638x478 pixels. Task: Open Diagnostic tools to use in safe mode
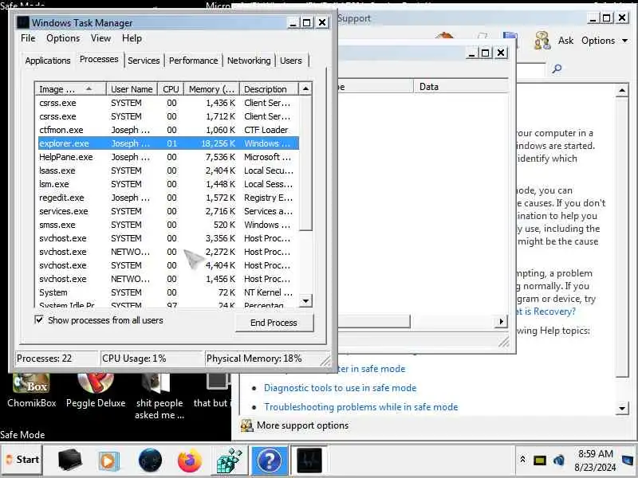click(341, 388)
